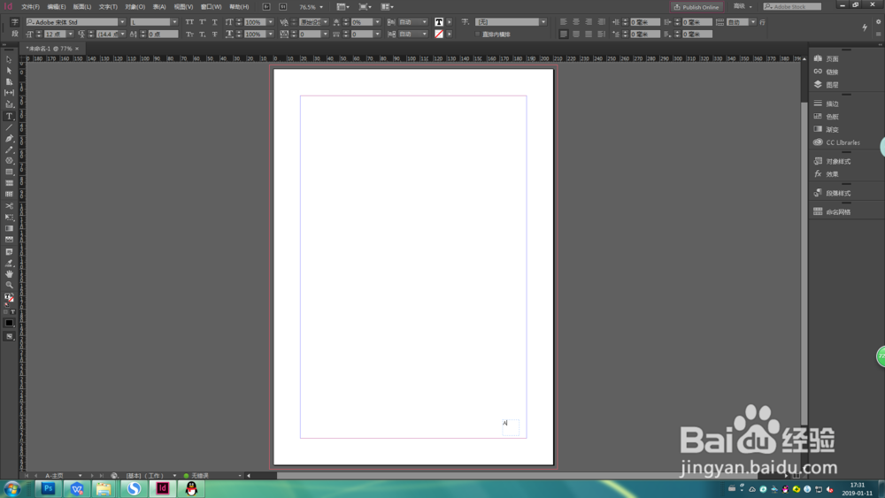Open the 76.5% zoom level dropdown
Image resolution: width=885 pixels, height=498 pixels.
click(321, 7)
